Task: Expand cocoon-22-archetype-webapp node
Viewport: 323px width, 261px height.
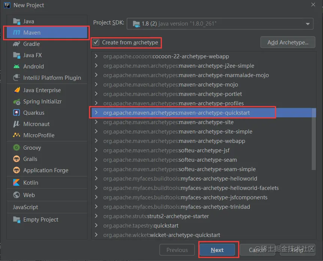Action: pyautogui.click(x=96, y=56)
